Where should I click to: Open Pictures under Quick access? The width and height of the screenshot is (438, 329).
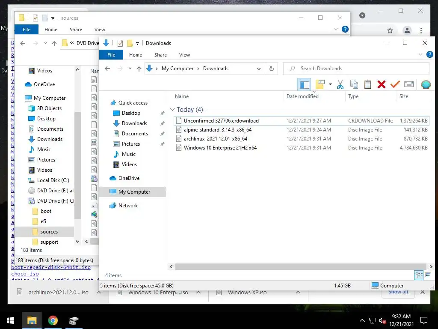point(131,144)
